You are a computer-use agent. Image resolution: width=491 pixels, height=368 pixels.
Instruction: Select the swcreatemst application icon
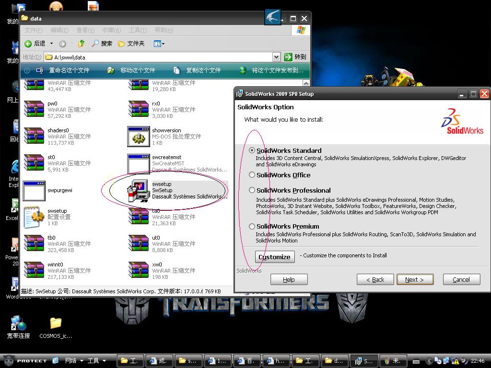click(x=139, y=163)
